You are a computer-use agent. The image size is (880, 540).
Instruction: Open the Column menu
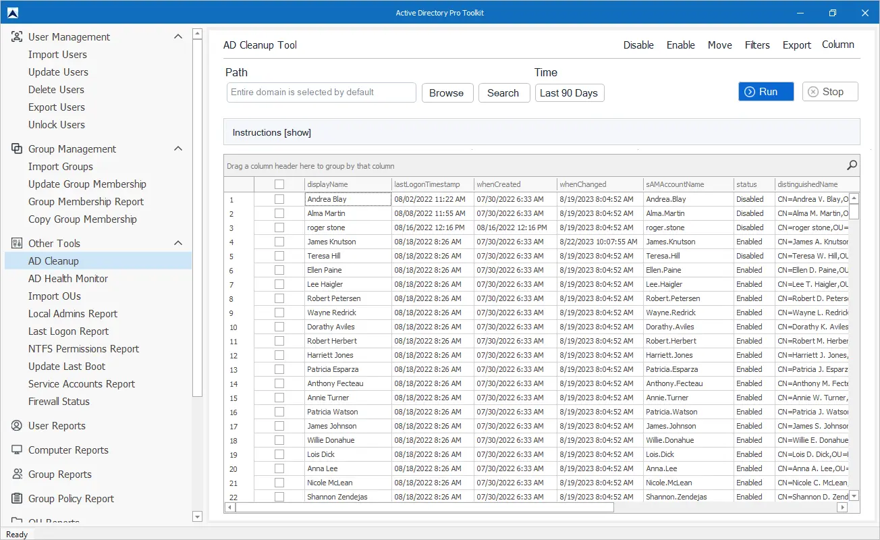[x=838, y=45]
